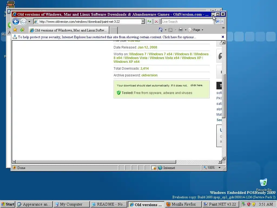Click the yellow updates shield tray icon
Image resolution: width=277 pixels, height=208 pixels.
pos(254,204)
